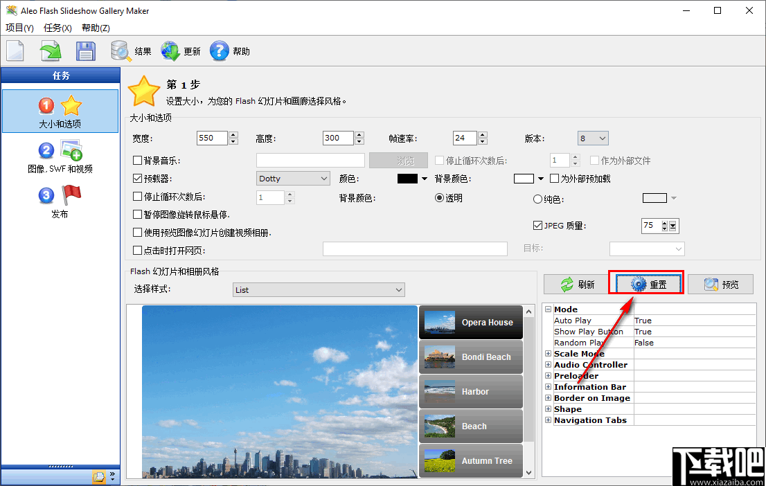Click the 更新 (update) toolbar icon
This screenshot has height=486, width=766.
coord(181,51)
